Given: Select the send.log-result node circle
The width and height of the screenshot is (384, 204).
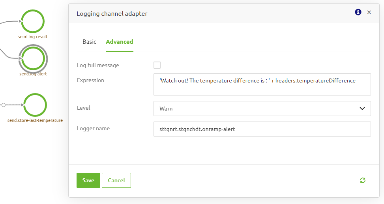Looking at the screenshot, I should pos(33,21).
